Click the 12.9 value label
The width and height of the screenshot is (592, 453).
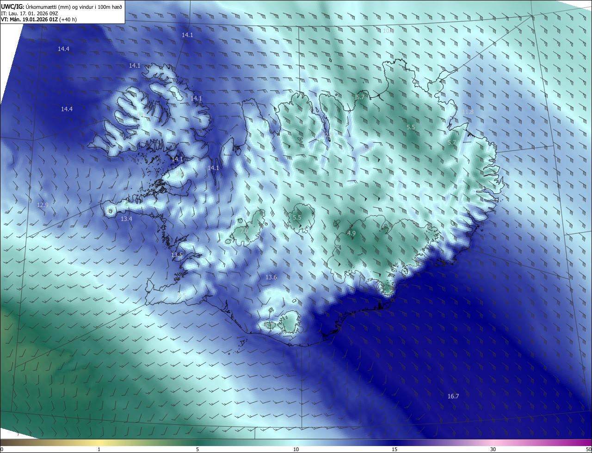click(x=43, y=204)
